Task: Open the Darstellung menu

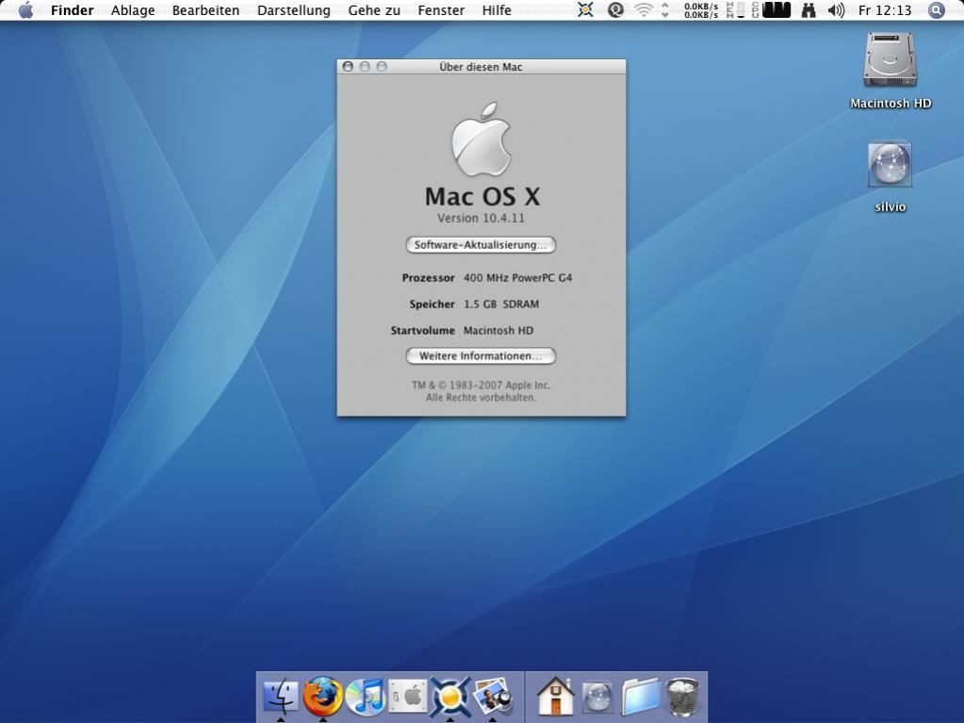Action: coord(294,9)
